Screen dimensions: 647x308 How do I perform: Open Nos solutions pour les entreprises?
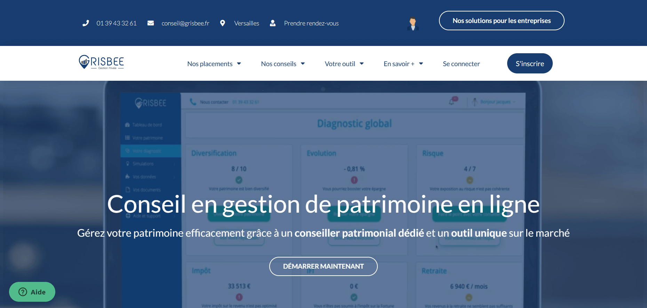[502, 21]
